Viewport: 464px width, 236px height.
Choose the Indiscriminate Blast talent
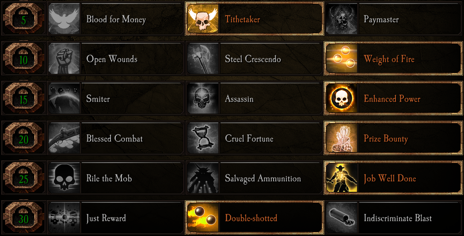click(x=394, y=217)
